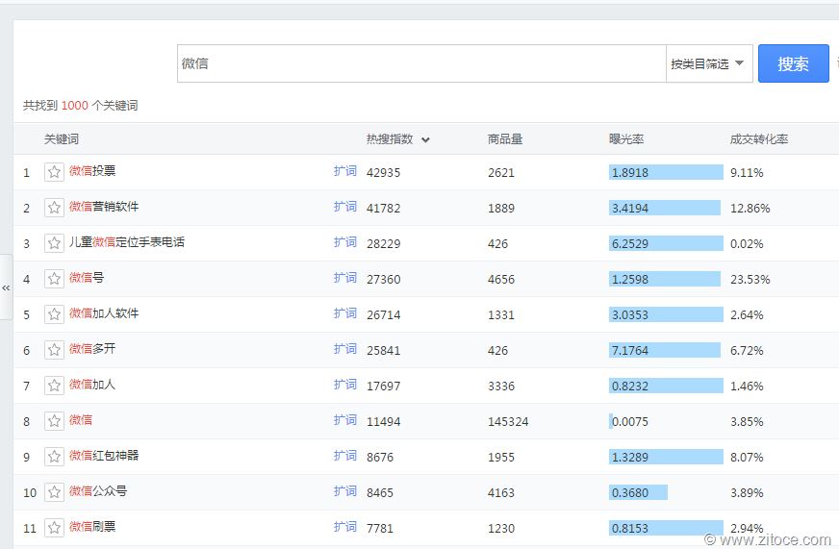This screenshot has width=839, height=549.
Task: Click the 商品量 column header
Action: pyautogui.click(x=505, y=139)
